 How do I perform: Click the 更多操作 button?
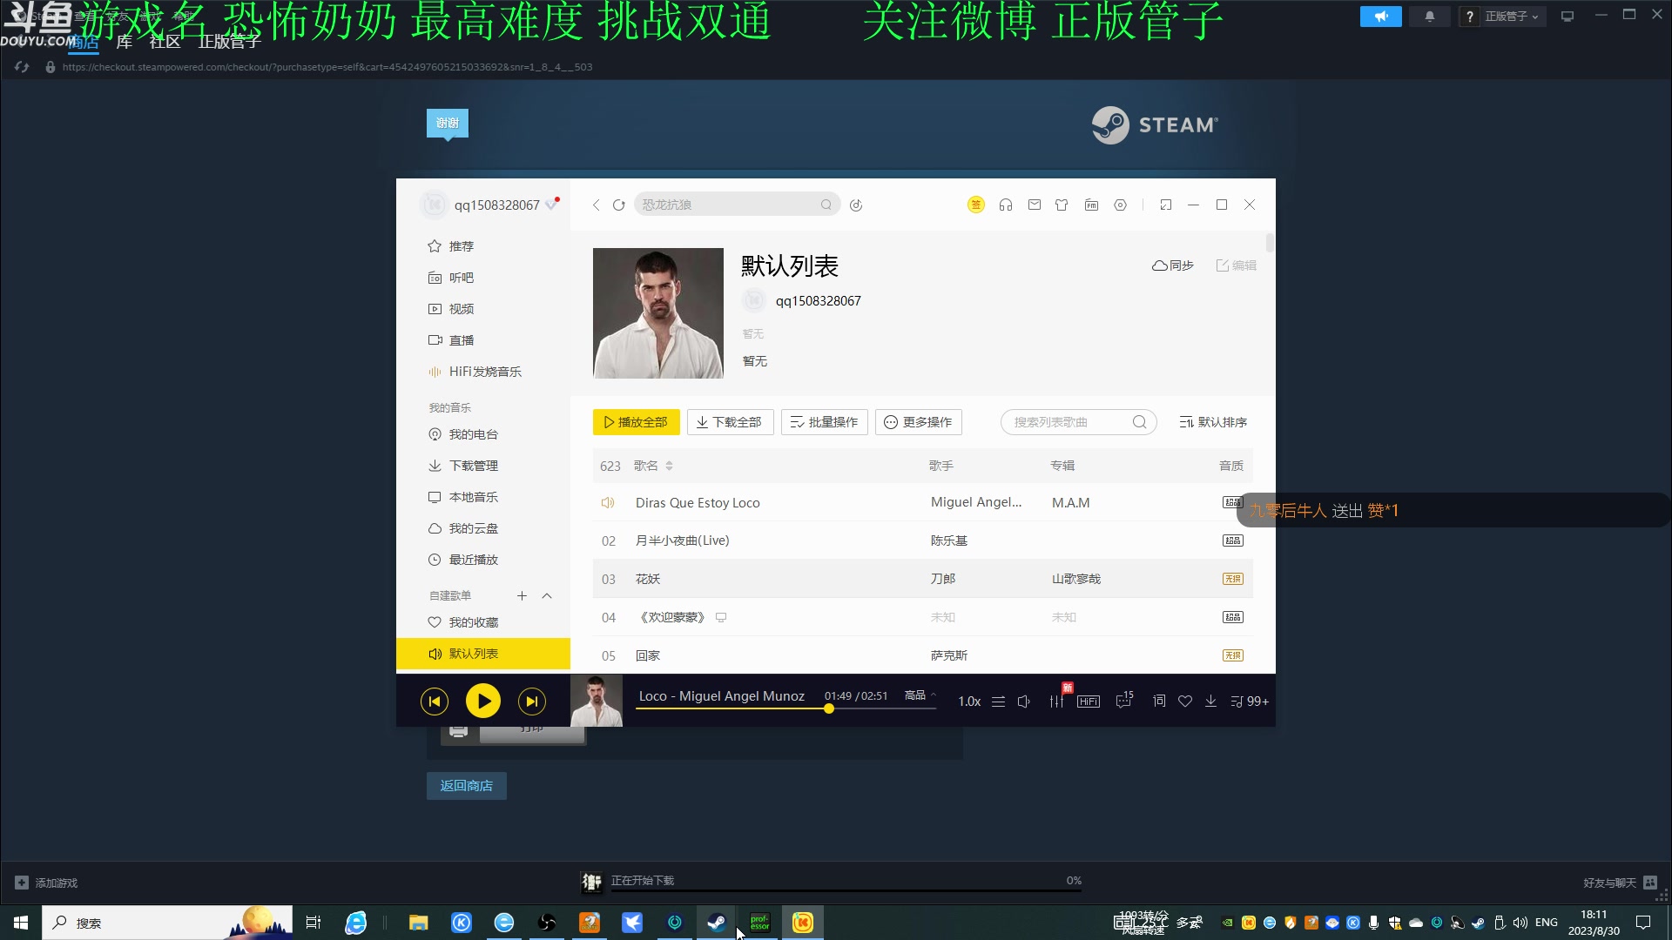[919, 422]
